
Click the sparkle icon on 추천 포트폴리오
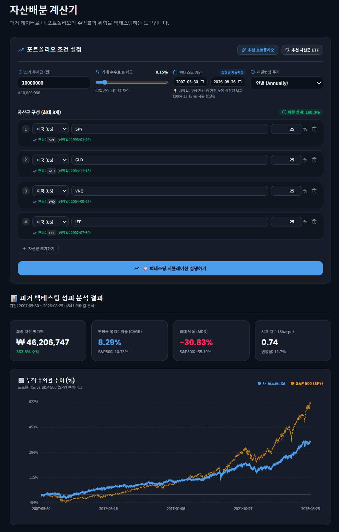[244, 50]
